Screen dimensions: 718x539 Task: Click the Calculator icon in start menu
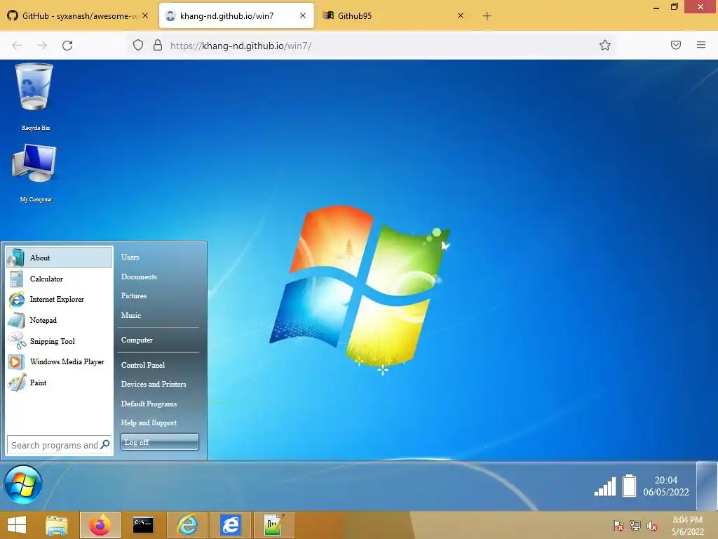17,279
